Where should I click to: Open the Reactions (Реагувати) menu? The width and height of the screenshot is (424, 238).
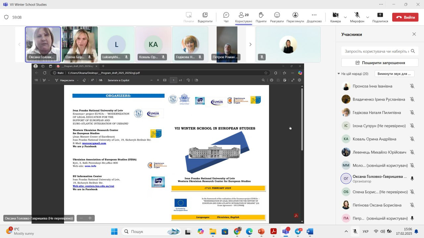coord(277,17)
